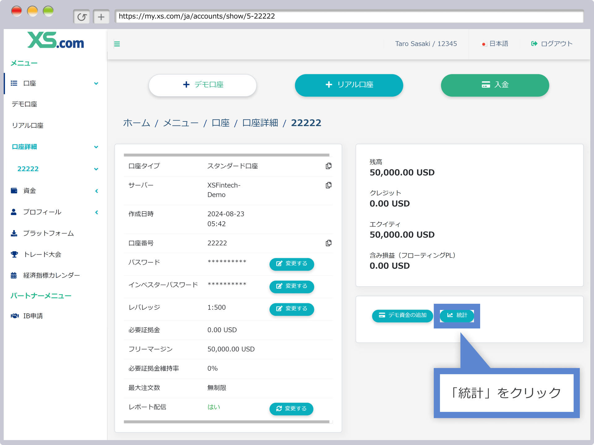This screenshot has height=445, width=594.
Task: Click the calendar icon beside 経済指標カレンダー
Action: click(14, 275)
